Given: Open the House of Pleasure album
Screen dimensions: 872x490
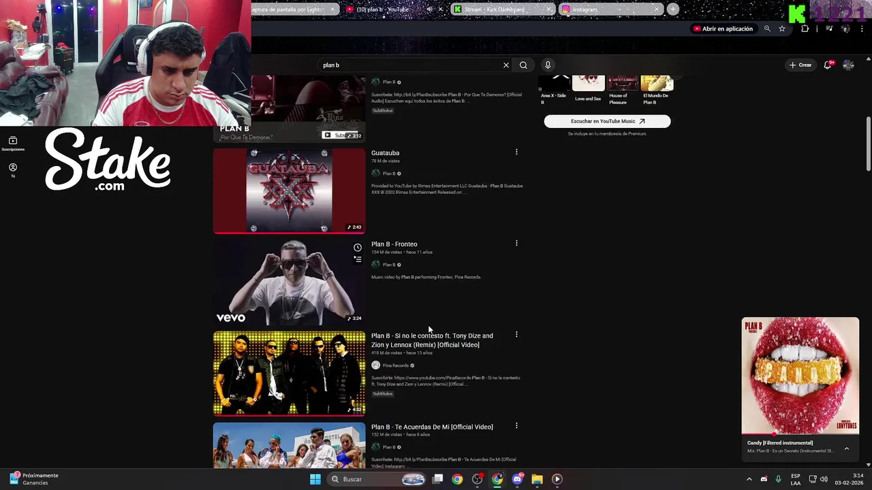Looking at the screenshot, I should [x=623, y=90].
